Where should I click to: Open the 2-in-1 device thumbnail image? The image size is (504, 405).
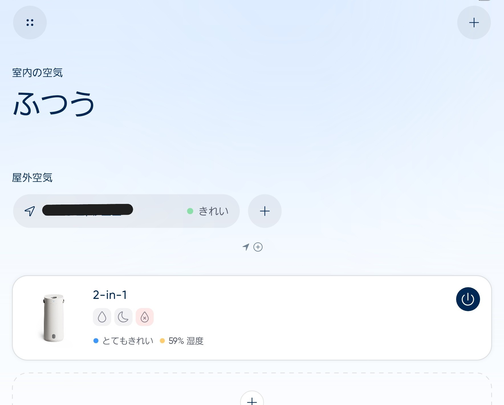54,318
